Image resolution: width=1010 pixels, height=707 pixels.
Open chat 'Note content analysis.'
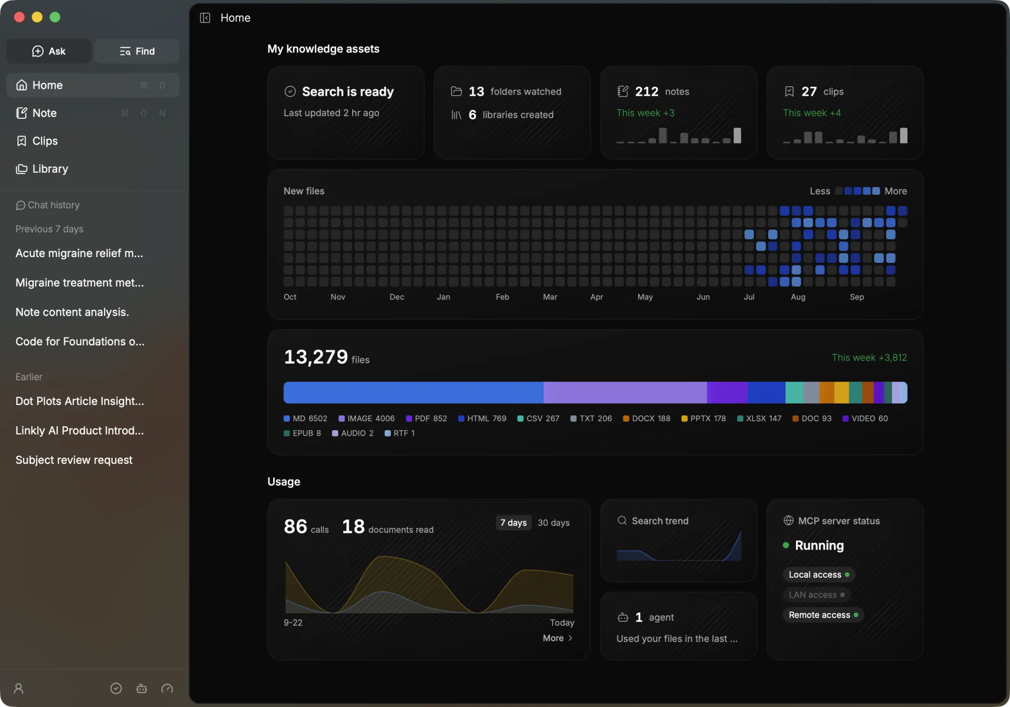72,312
